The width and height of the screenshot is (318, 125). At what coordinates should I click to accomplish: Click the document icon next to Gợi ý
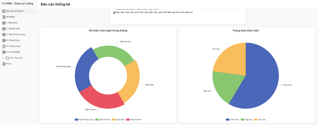tap(4, 64)
